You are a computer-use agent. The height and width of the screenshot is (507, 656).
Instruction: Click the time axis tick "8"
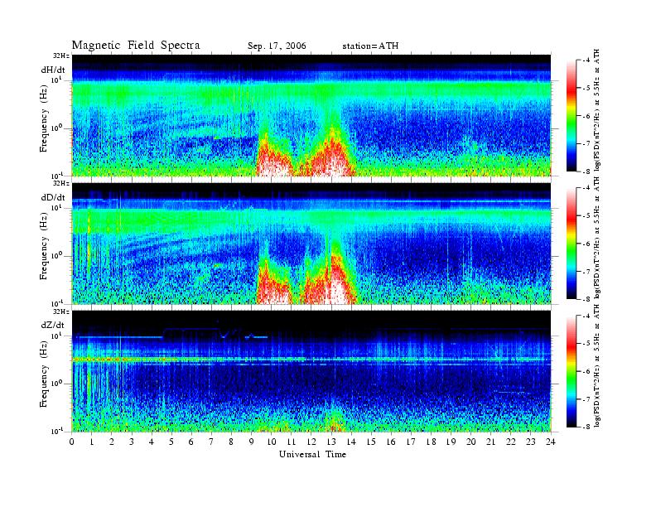pyautogui.click(x=231, y=442)
